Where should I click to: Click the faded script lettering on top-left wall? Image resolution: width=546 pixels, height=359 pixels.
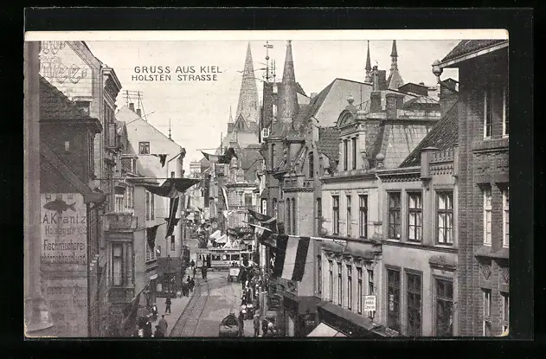point(65,67)
